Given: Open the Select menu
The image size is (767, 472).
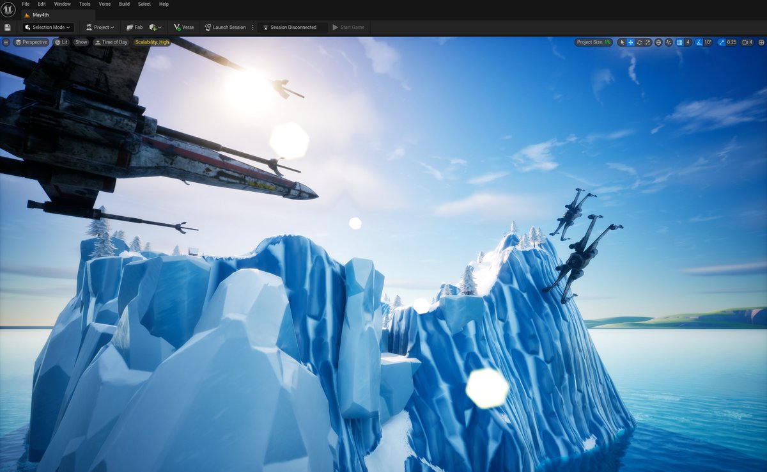Looking at the screenshot, I should click(144, 4).
